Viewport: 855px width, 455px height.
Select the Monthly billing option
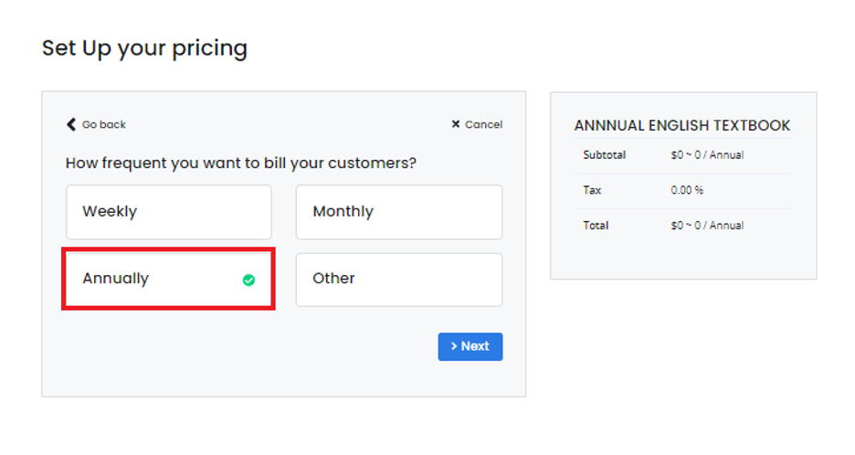399,212
